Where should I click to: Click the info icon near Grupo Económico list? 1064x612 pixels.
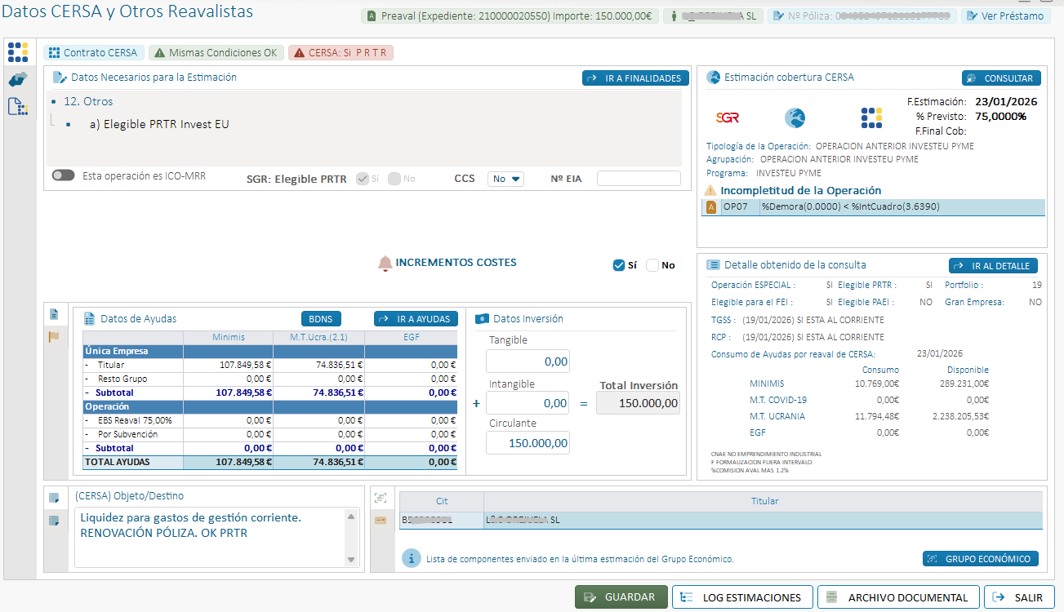[412, 558]
